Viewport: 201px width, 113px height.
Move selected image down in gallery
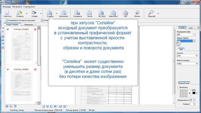[x=3, y=32]
